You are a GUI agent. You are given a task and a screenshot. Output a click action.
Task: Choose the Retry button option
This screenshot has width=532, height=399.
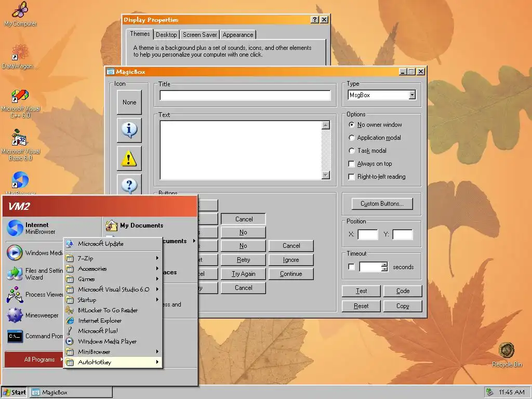tap(243, 260)
